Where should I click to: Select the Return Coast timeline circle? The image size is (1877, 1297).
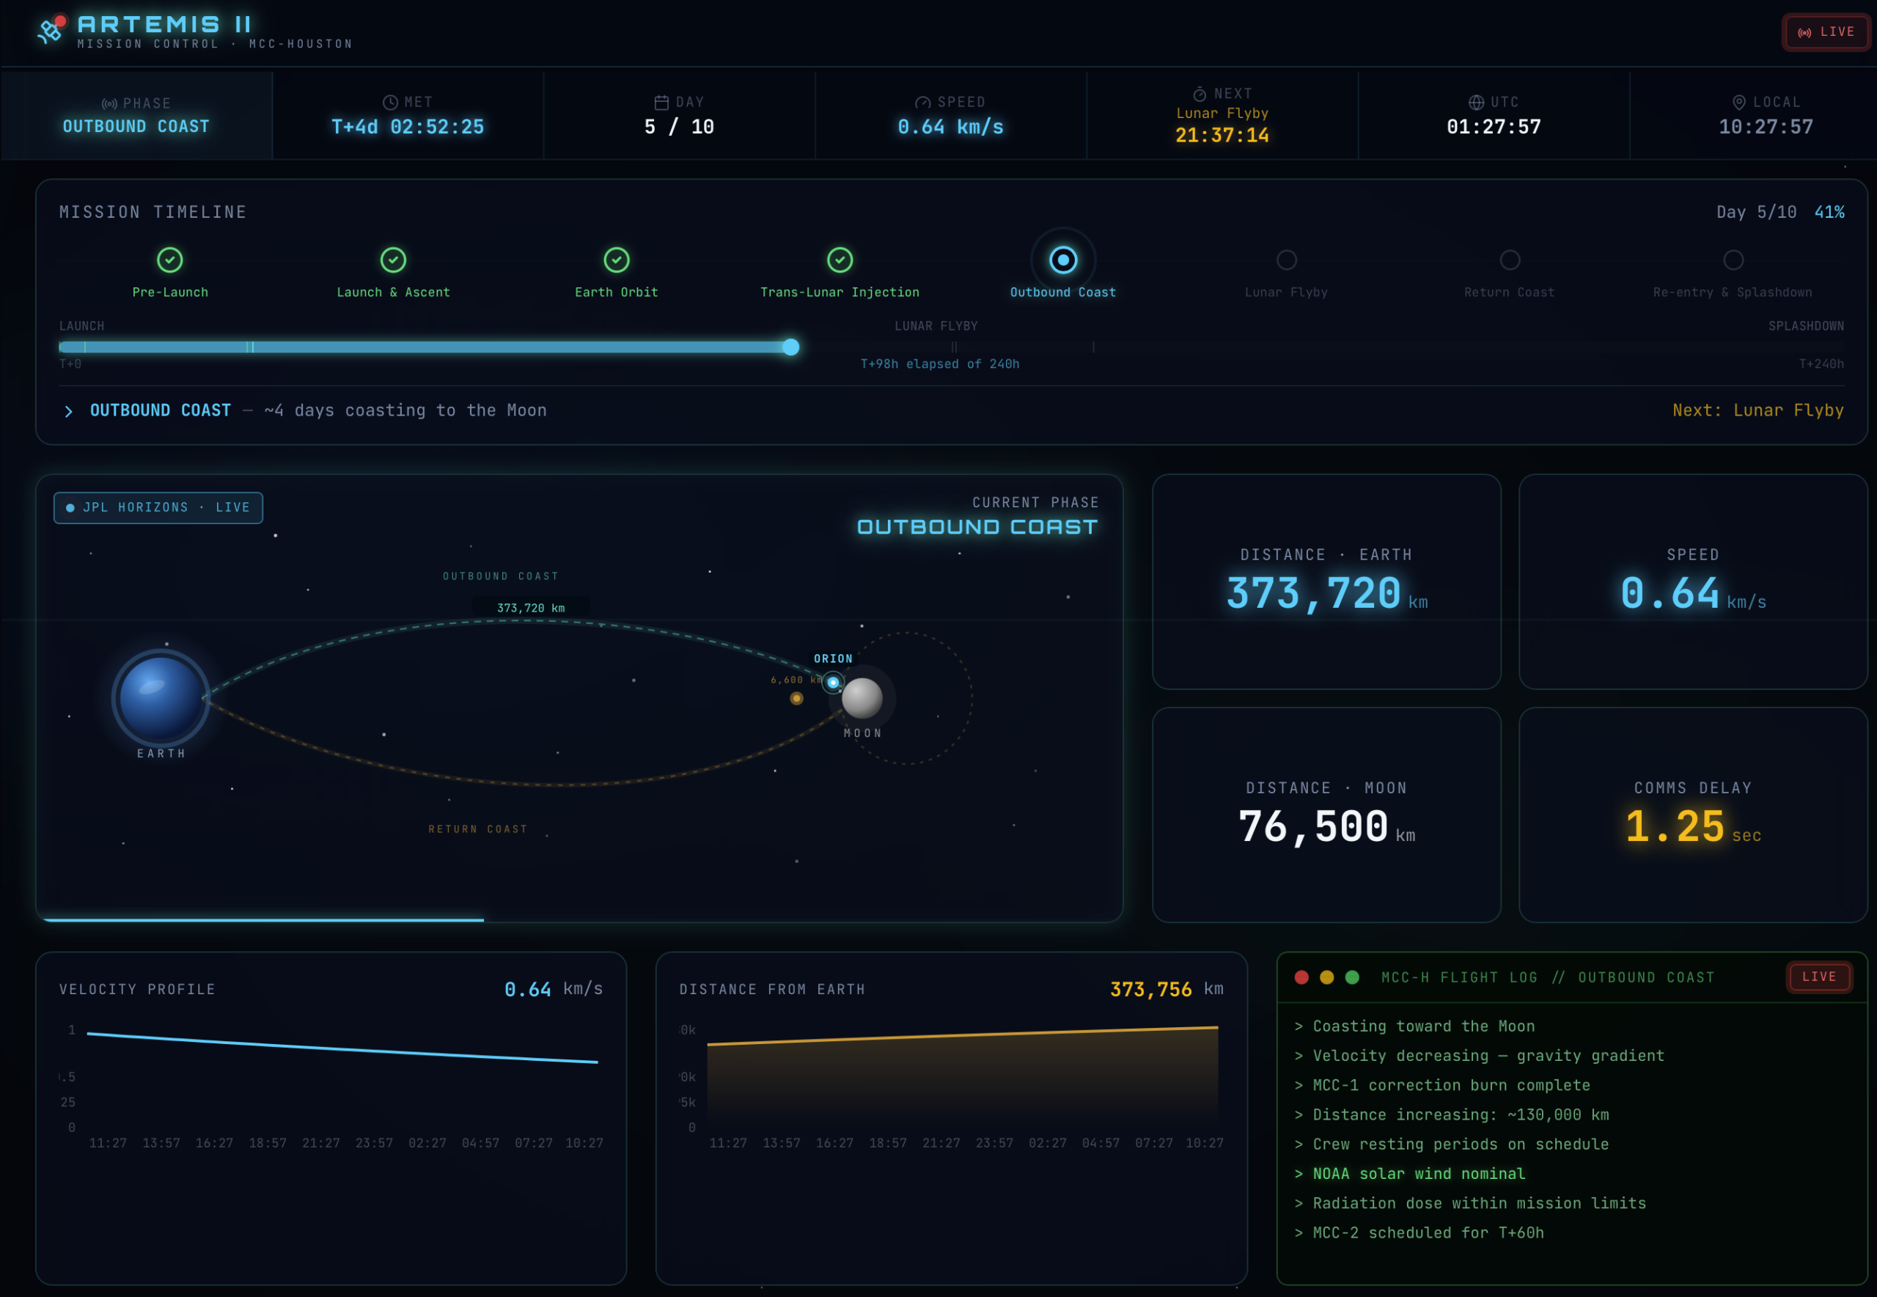tap(1510, 260)
